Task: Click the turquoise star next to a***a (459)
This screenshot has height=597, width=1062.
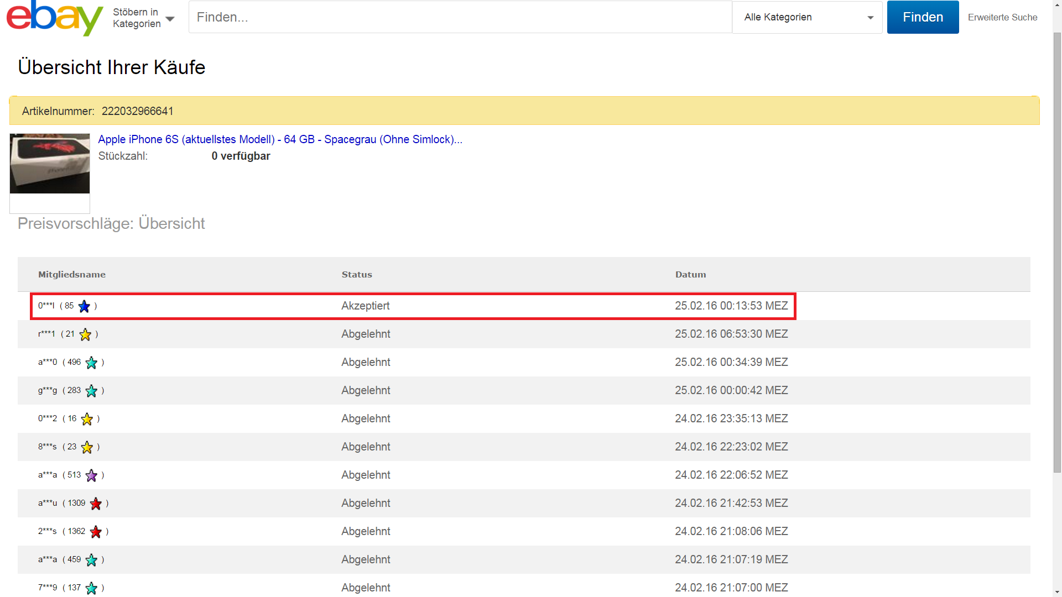Action: 91,560
